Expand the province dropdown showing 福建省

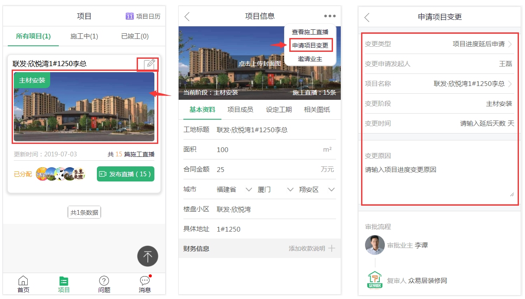pos(249,190)
